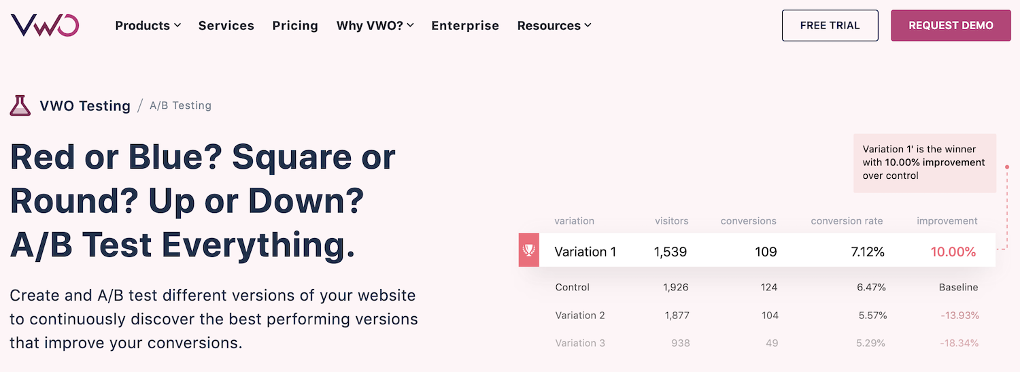Click the conversion rate column header
1020x372 pixels.
point(847,221)
